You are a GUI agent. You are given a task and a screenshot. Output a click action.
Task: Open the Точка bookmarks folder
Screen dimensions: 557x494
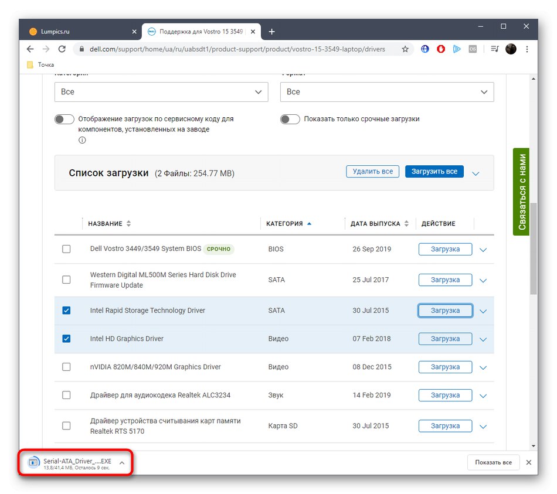[x=41, y=64]
